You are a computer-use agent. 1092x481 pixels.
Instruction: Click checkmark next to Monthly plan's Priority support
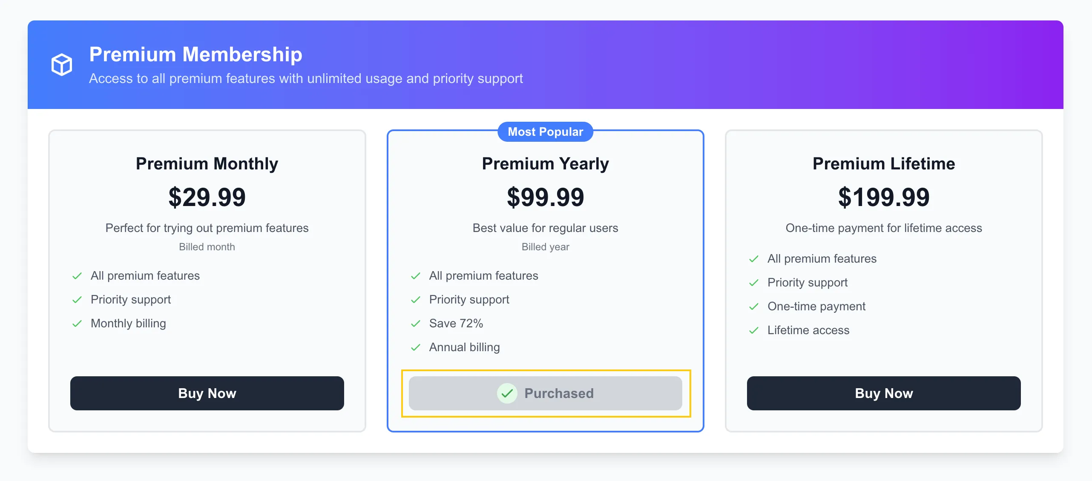[x=77, y=300]
